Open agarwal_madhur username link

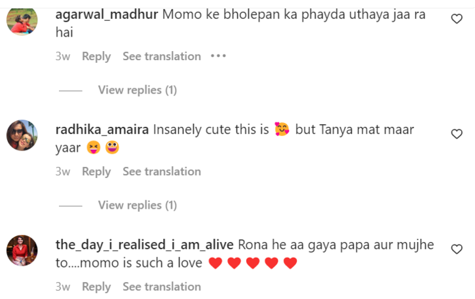tap(107, 14)
